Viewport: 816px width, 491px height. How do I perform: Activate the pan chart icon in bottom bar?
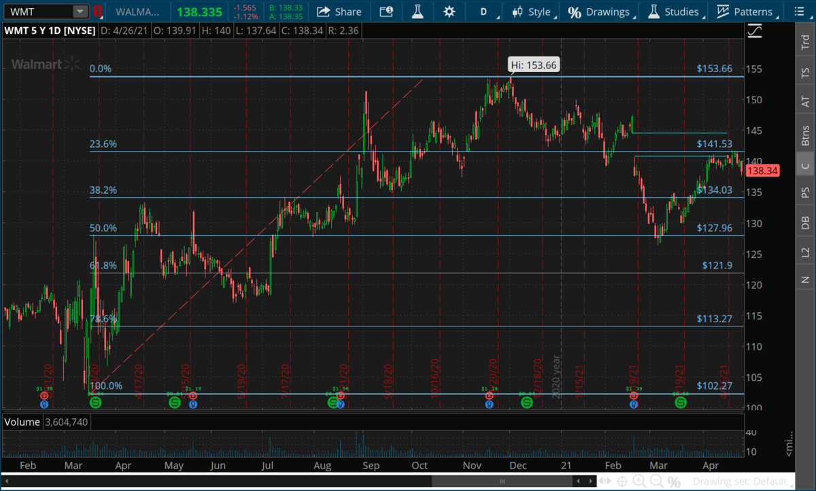tap(605, 481)
